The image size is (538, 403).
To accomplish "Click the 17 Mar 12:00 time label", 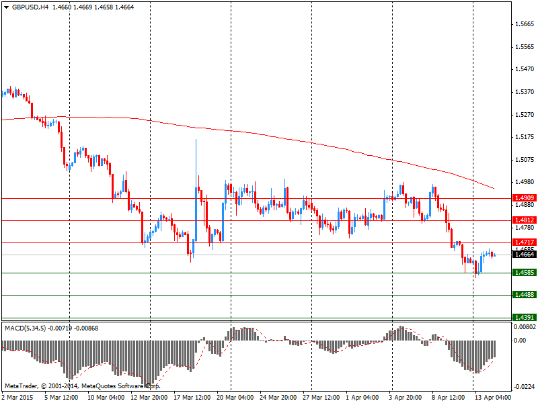I will (x=192, y=398).
